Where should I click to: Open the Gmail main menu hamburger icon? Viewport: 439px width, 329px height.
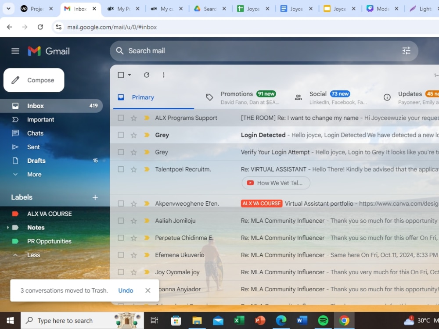(x=15, y=51)
